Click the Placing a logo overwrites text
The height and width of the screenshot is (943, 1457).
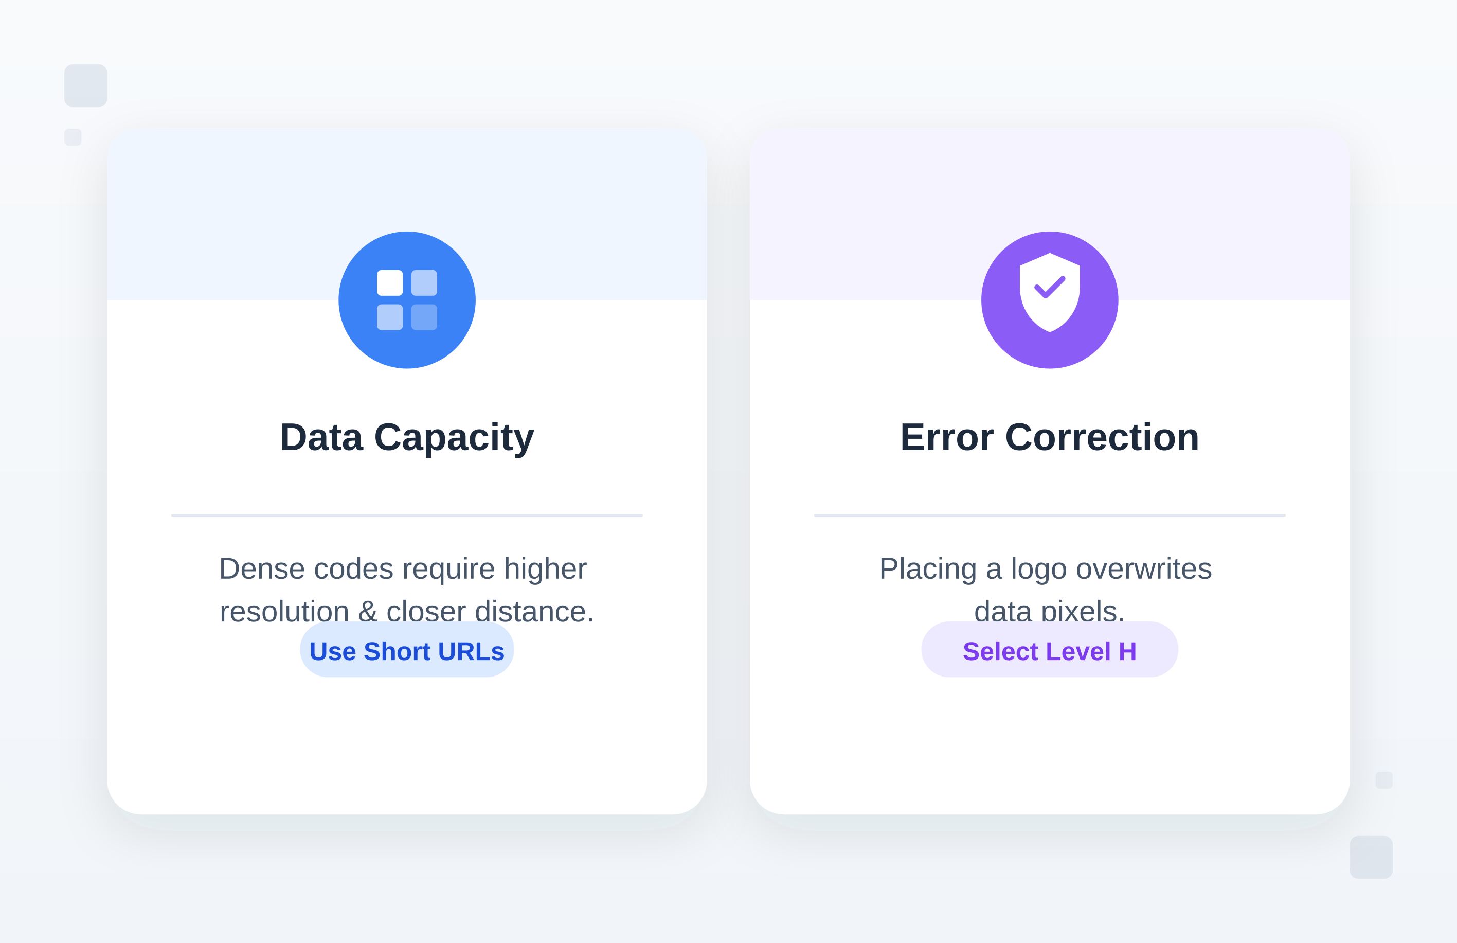[1046, 570]
